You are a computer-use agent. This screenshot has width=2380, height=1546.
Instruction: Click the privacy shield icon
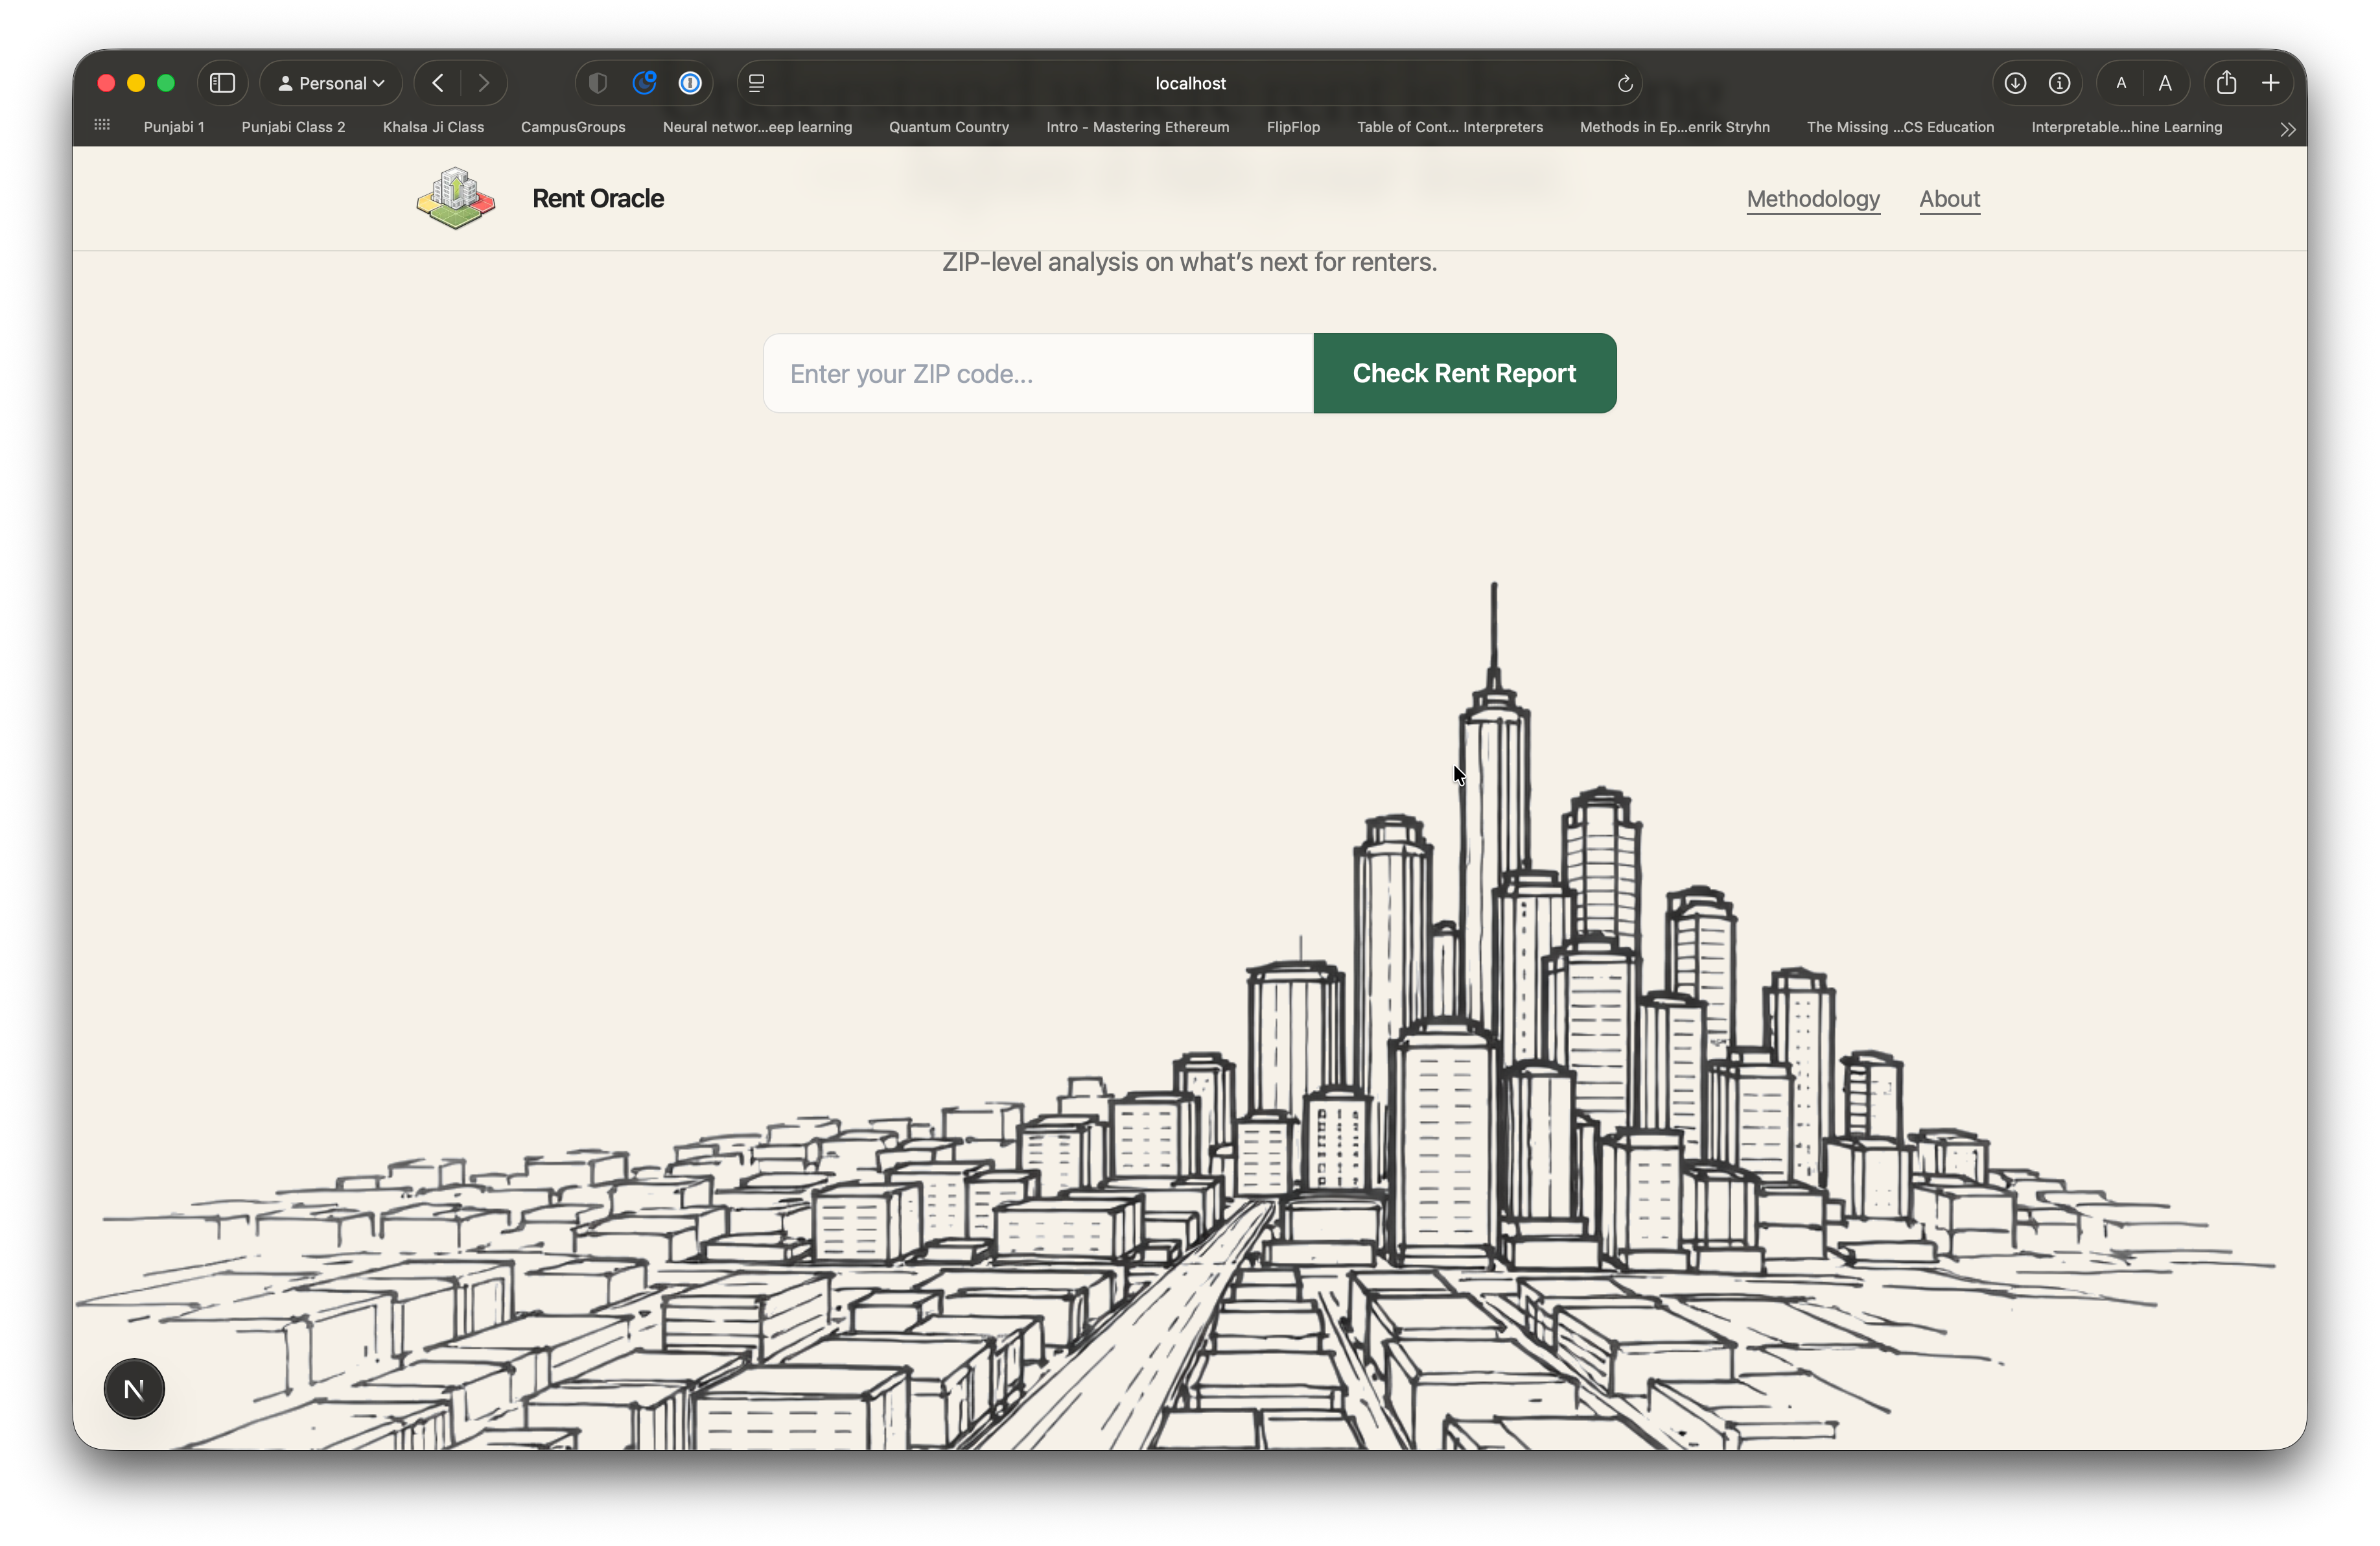coord(598,83)
